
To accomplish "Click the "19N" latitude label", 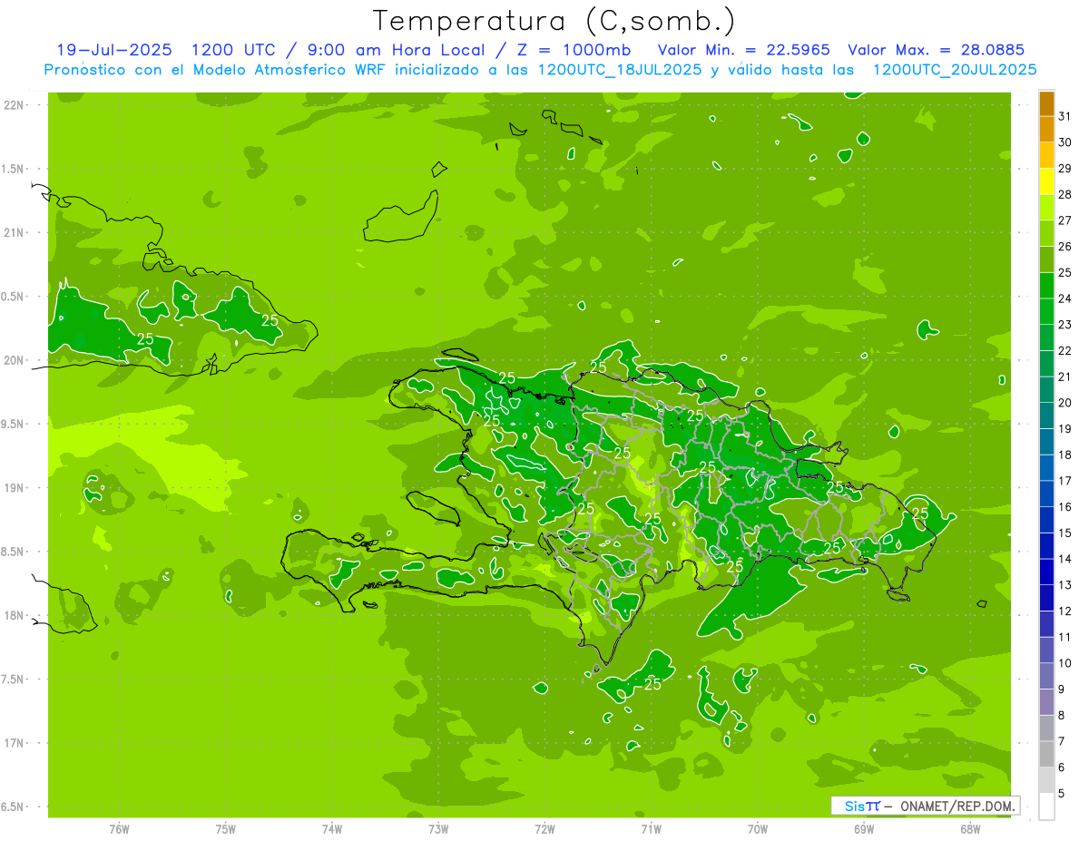I will [x=15, y=488].
